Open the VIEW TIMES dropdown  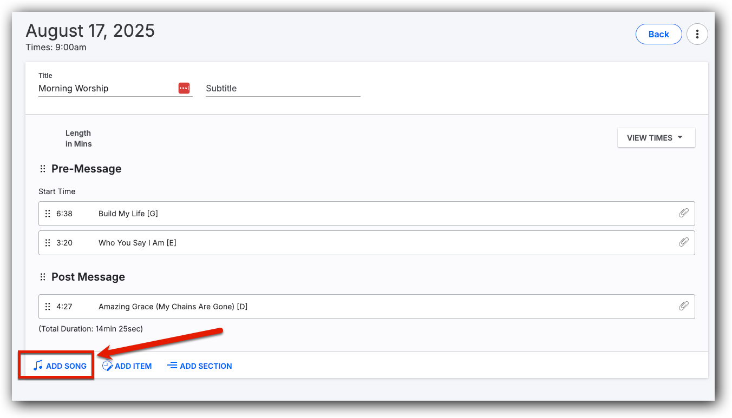tap(656, 137)
